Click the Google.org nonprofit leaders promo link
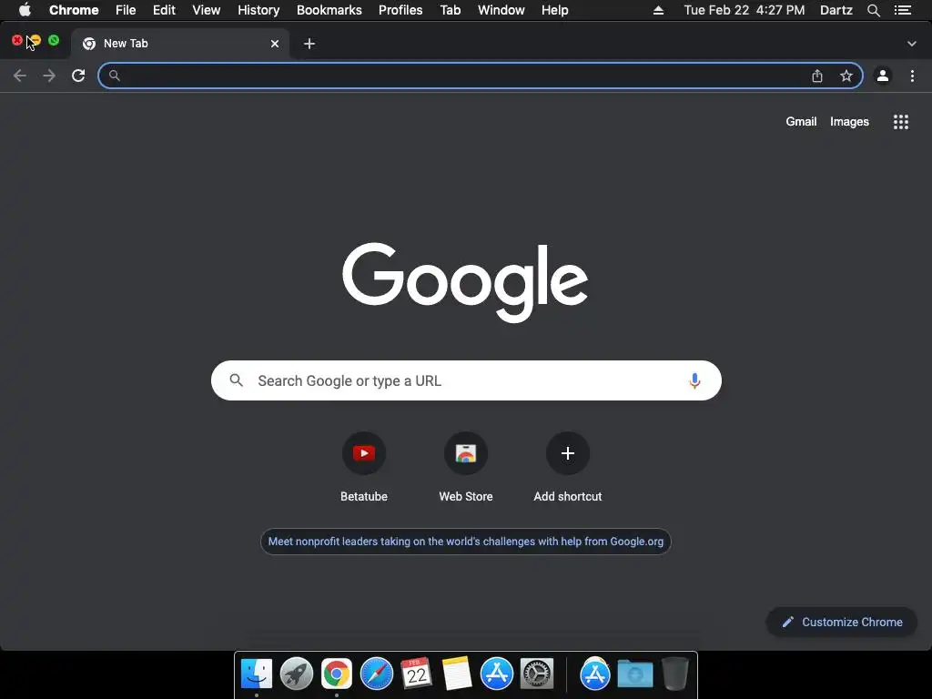The height and width of the screenshot is (699, 932). (466, 542)
